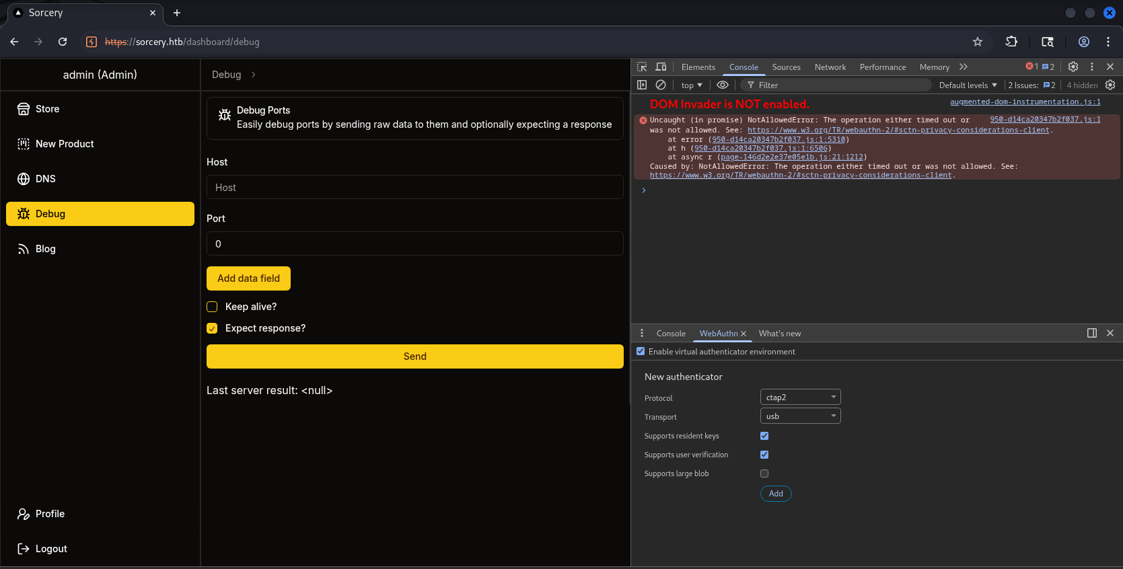The width and height of the screenshot is (1123, 569).
Task: Open the Transport usb dropdown
Action: point(800,416)
